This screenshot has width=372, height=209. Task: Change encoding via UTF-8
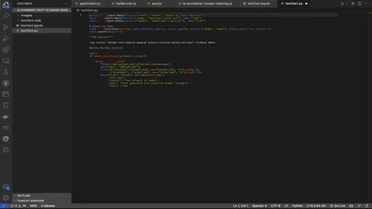276,206
